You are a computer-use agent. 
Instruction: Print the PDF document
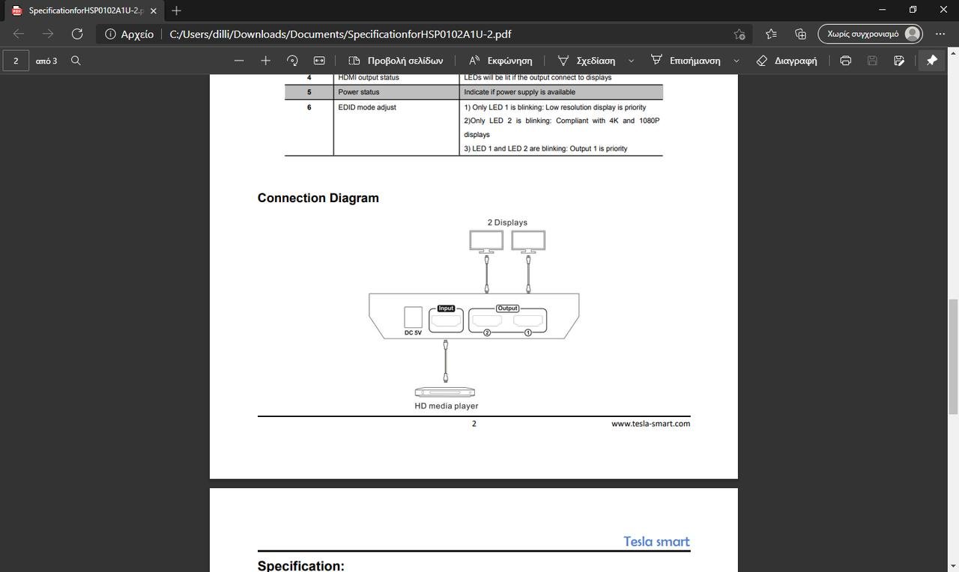[846, 61]
